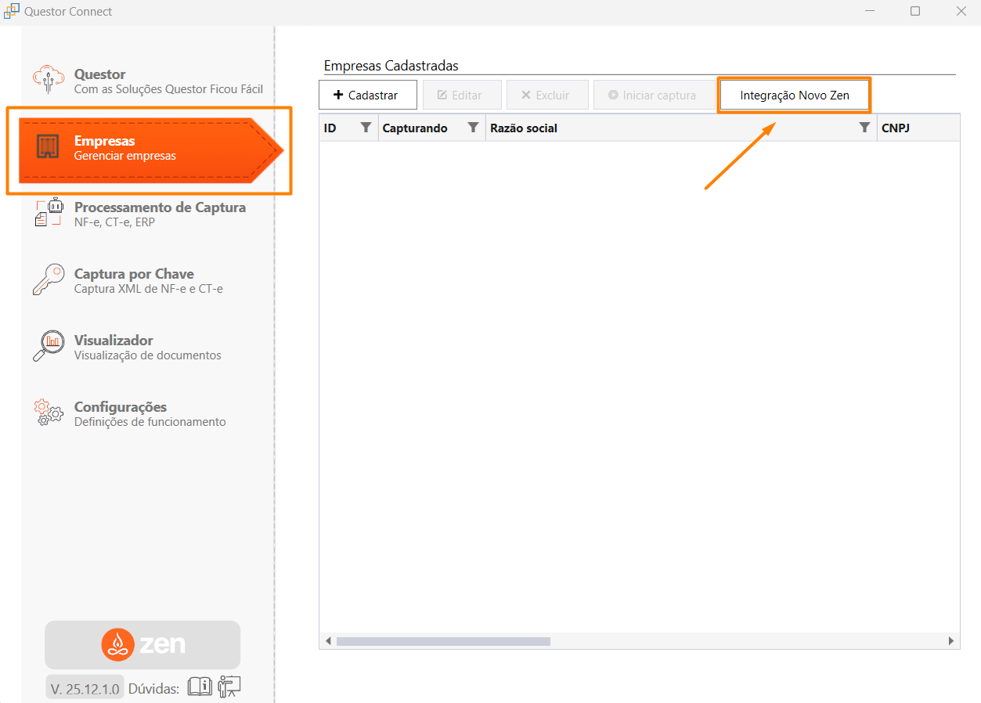Screen dimensions: 981x703
Task: Open the Configurações menu item
Action: [149, 413]
